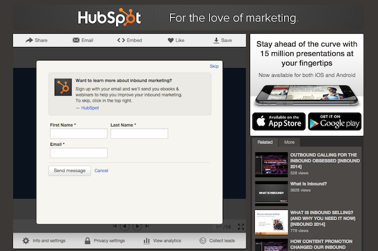Click 'Want to learn more about inbound marketing?' heading
The width and height of the screenshot is (378, 251).
point(124,80)
